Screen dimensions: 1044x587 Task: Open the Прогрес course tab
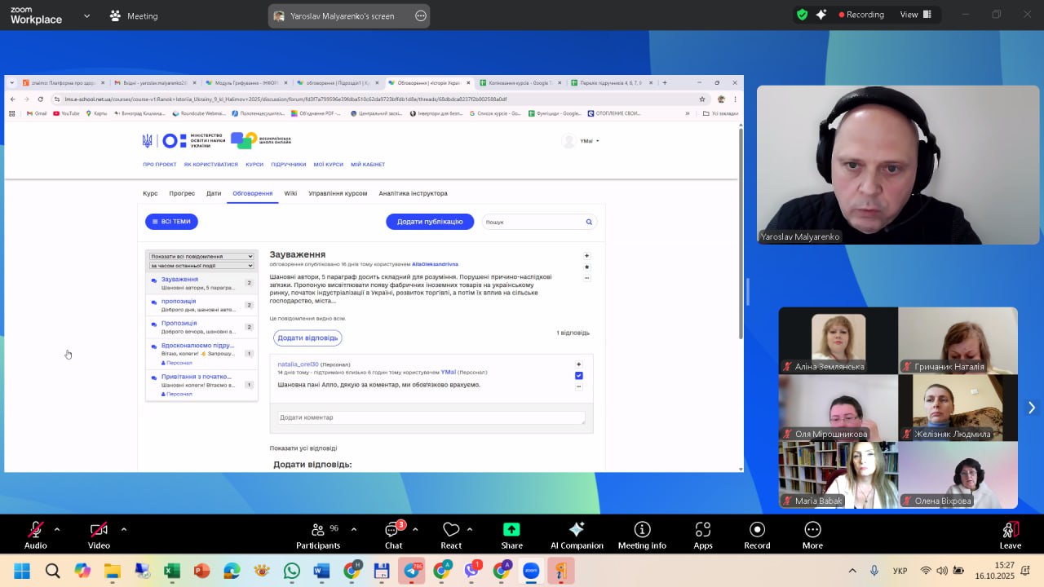tap(182, 193)
